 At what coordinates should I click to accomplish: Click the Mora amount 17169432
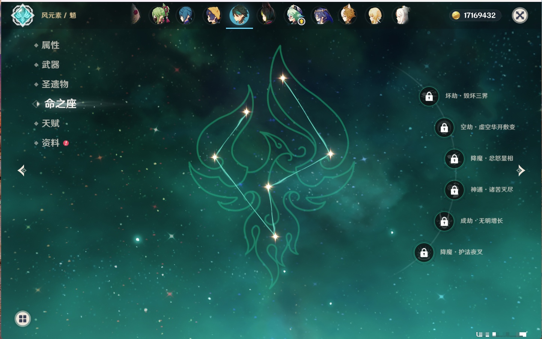(x=480, y=15)
